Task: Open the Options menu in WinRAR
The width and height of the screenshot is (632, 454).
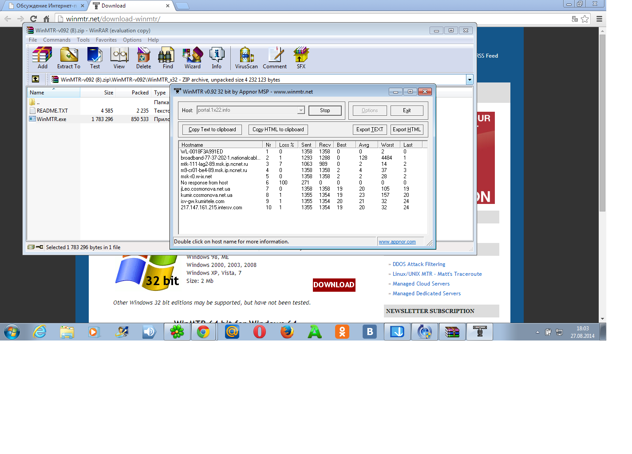Action: tap(132, 40)
